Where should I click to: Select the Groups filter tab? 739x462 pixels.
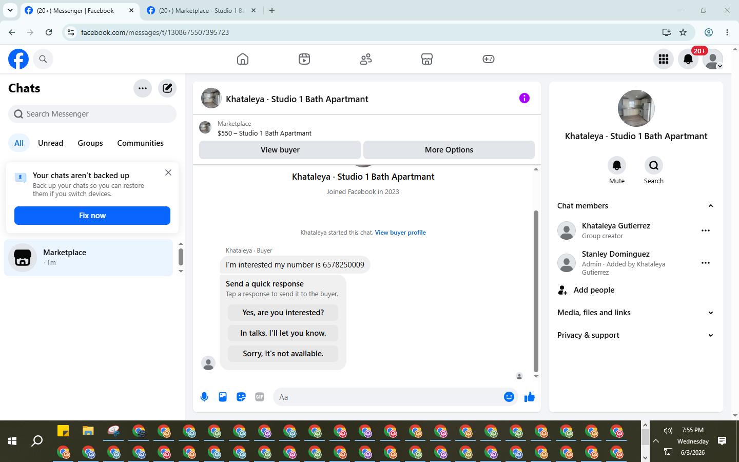[90, 143]
